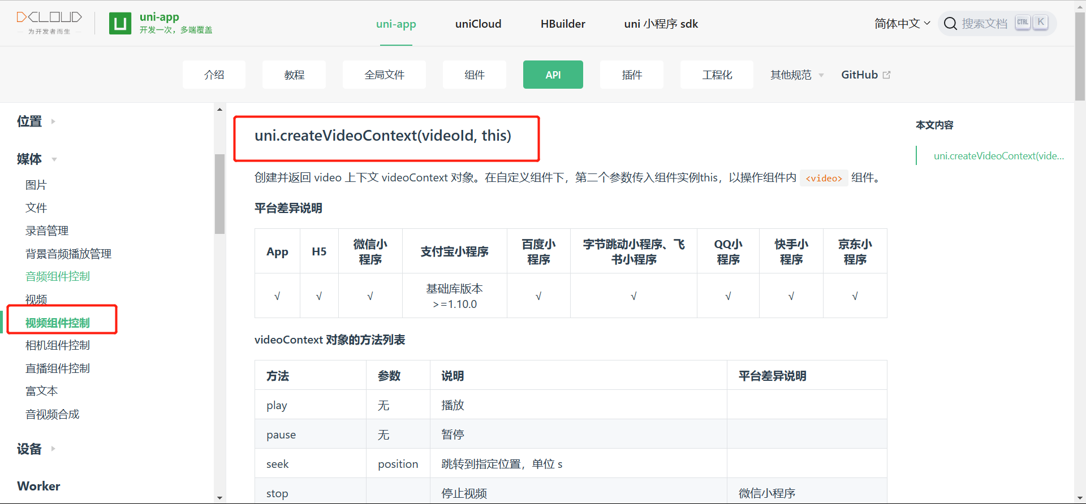Open 相机组件控制 in the sidebar
Viewport: 1086px width, 504px height.
click(x=58, y=345)
